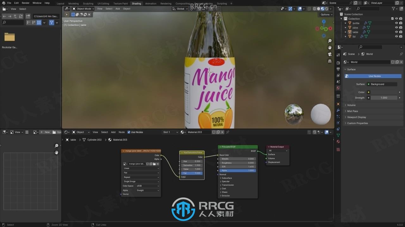Switch to UV Editing workspace tab
The height and width of the screenshot is (227, 405).
(103, 3)
